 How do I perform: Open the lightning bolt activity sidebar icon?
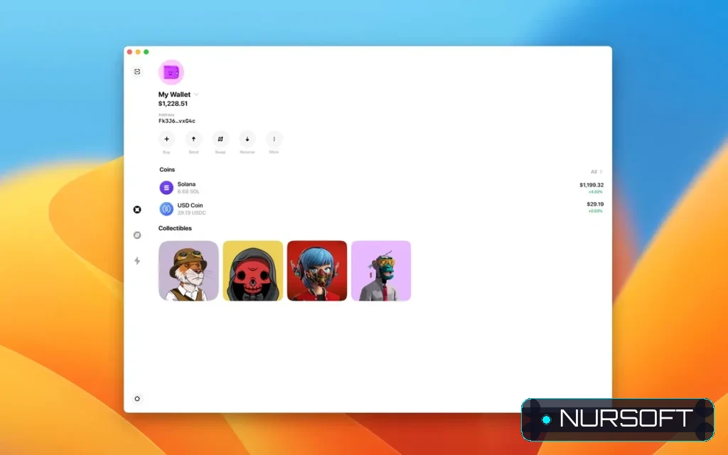(137, 260)
